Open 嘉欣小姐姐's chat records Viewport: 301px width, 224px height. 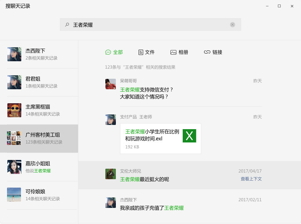(x=39, y=167)
